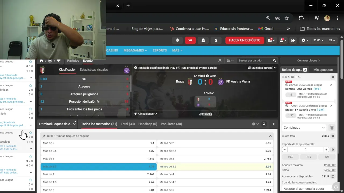Open the Combinada bet type dropdown

(304, 128)
